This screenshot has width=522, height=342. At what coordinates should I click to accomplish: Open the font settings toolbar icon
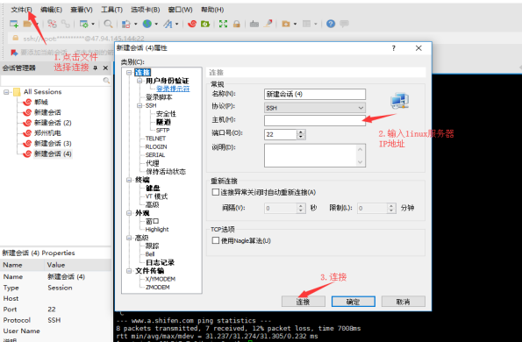pos(168,24)
